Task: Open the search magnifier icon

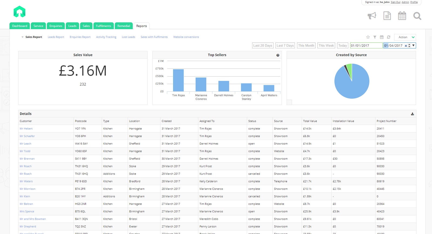Action: [x=417, y=16]
